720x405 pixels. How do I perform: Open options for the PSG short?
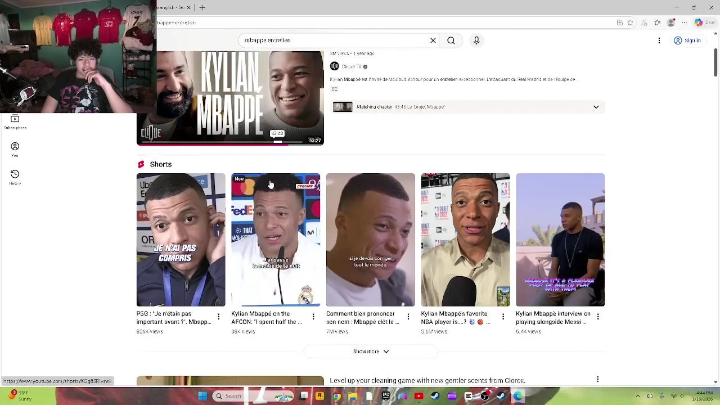point(218,317)
